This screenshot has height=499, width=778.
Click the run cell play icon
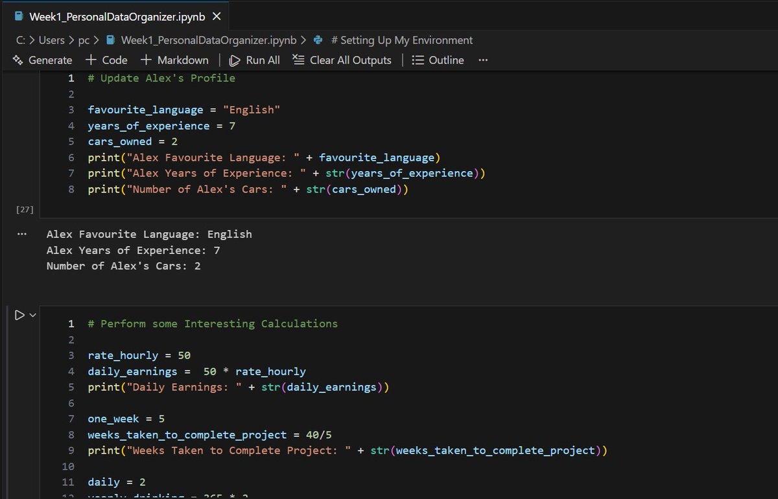click(19, 315)
